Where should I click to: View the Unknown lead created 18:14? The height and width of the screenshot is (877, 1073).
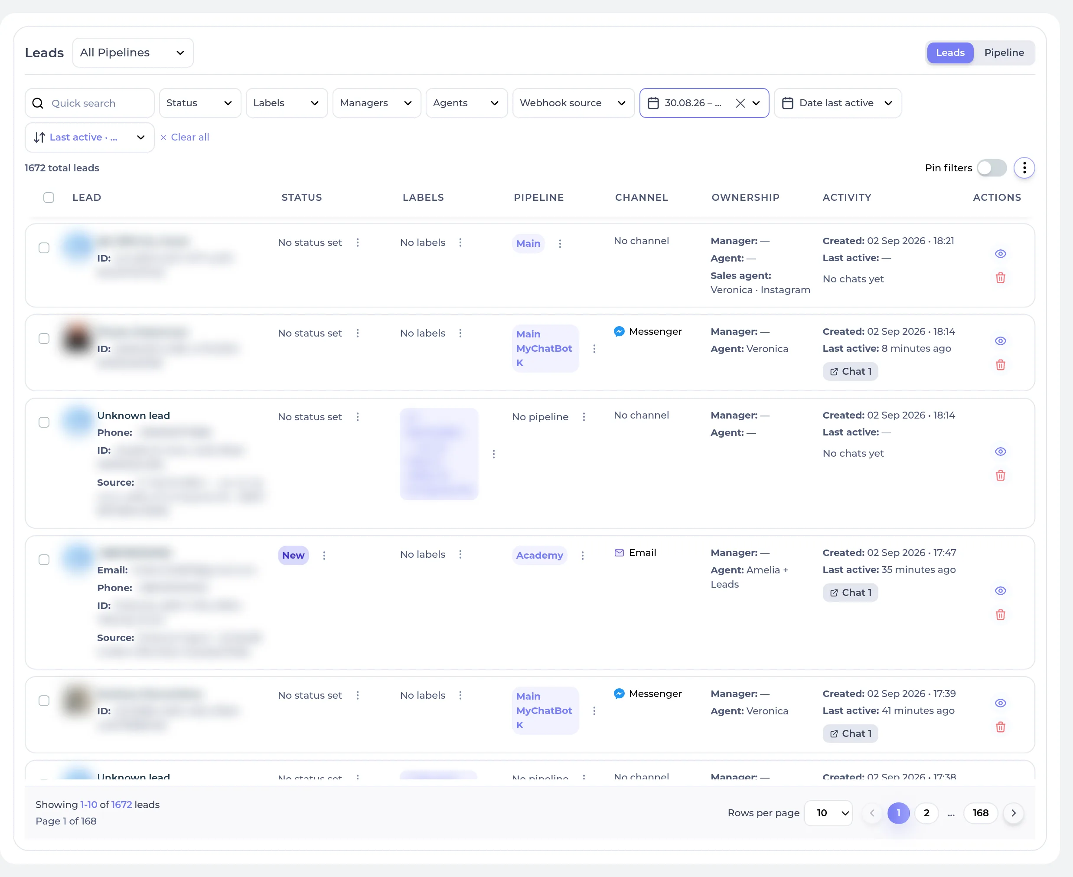pyautogui.click(x=1000, y=452)
